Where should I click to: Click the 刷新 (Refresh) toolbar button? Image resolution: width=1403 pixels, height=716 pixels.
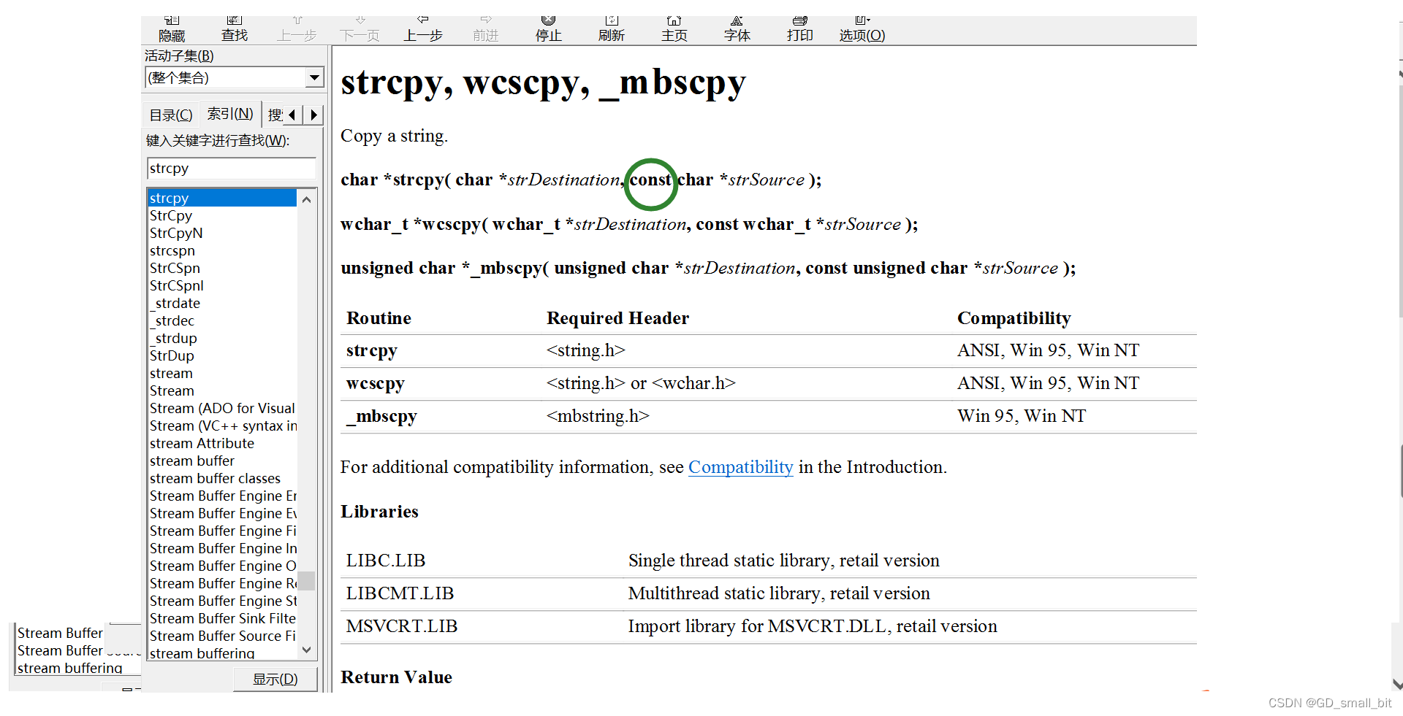[x=612, y=29]
